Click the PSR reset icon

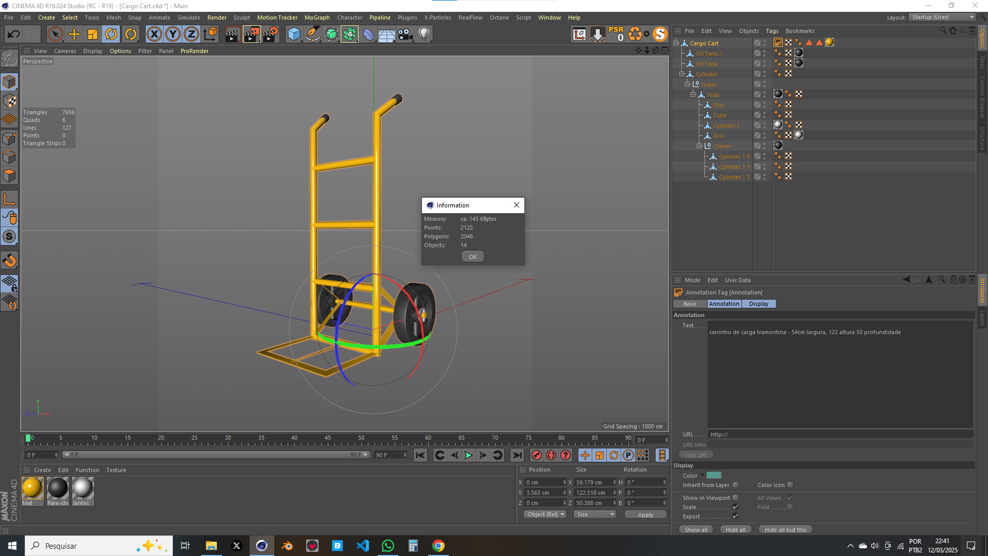tap(616, 34)
